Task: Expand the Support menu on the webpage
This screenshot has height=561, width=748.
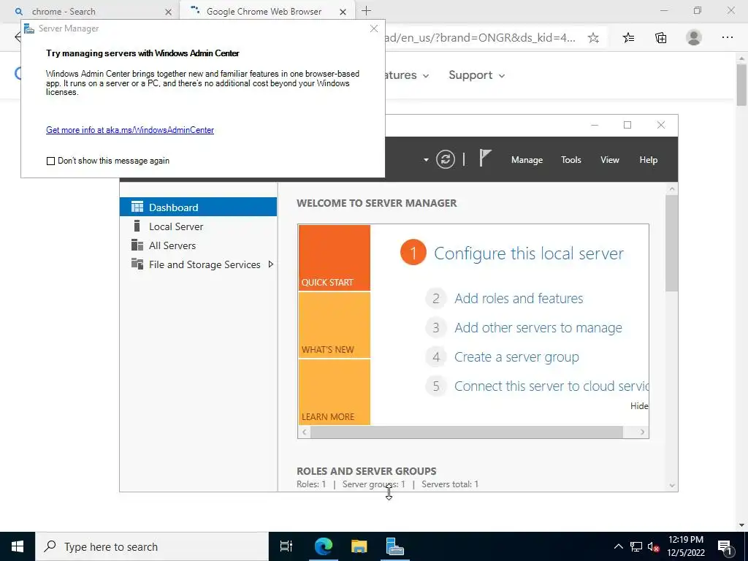Action: click(476, 75)
